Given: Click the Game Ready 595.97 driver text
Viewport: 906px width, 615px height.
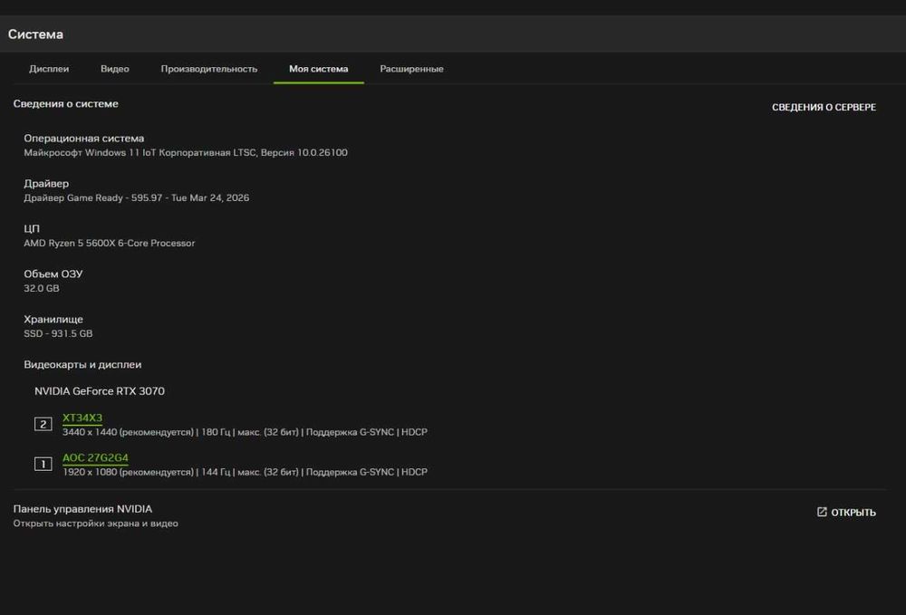Looking at the screenshot, I should [137, 197].
